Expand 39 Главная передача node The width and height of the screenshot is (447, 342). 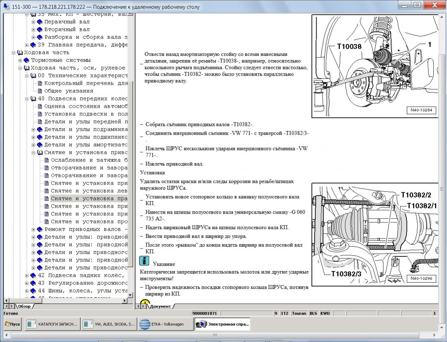pyautogui.click(x=27, y=45)
